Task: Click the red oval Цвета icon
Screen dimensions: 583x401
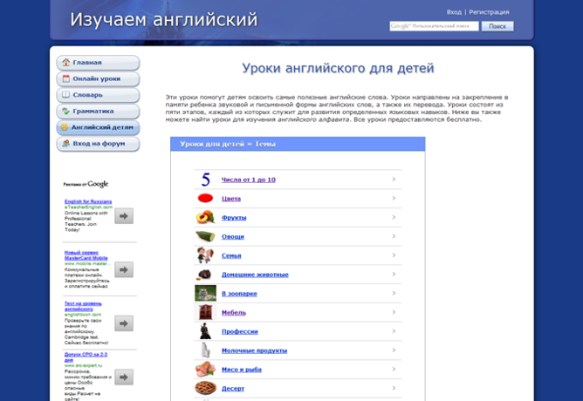Action: tap(205, 198)
